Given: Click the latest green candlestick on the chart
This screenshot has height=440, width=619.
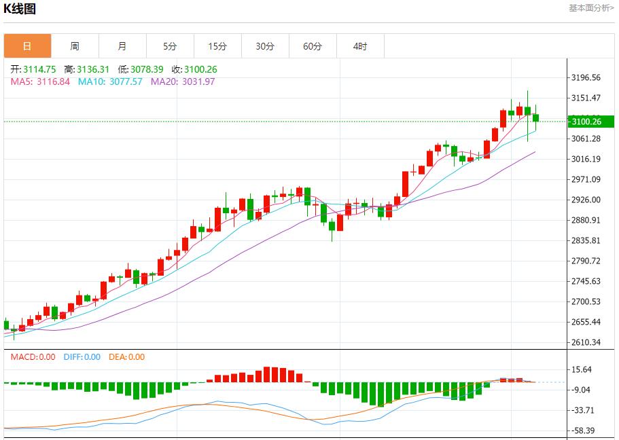Looking at the screenshot, I should coord(536,117).
